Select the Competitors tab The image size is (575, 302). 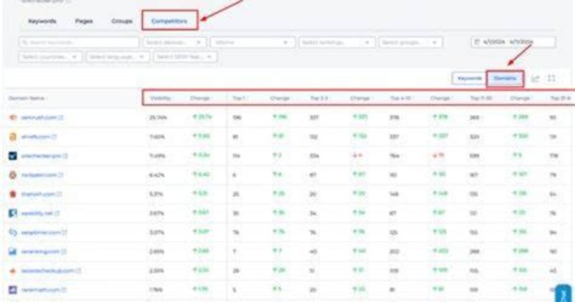169,21
